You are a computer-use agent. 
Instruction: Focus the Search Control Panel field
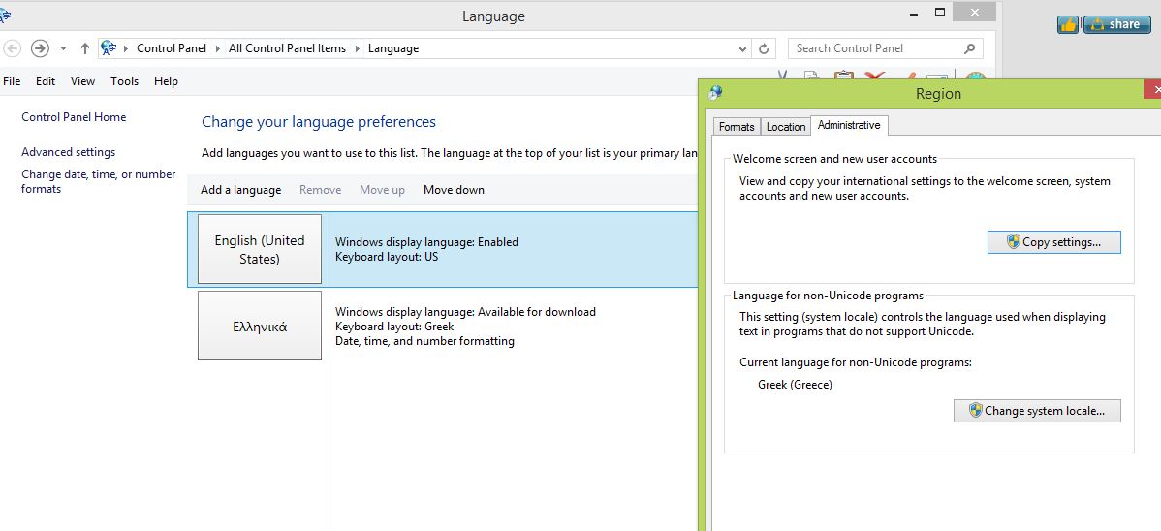(875, 48)
